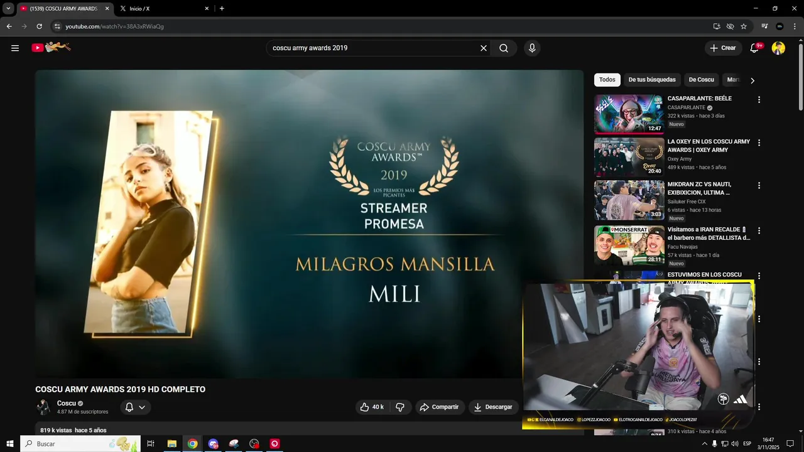Image resolution: width=804 pixels, height=452 pixels.
Task: Open Chrome three-dot menu
Action: [x=795, y=26]
